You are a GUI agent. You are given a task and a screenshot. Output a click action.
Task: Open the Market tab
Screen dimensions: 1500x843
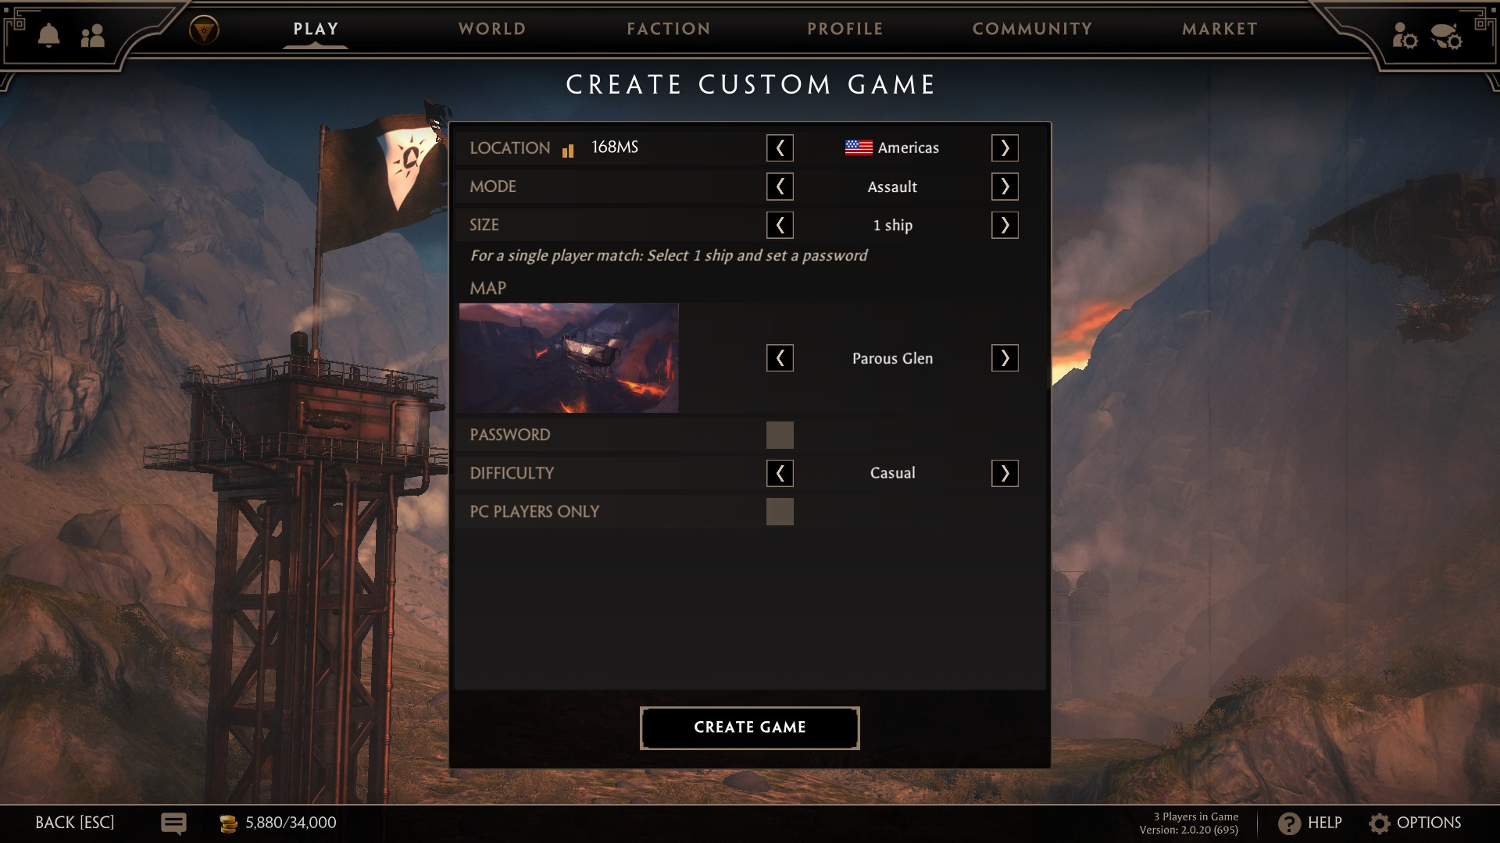(x=1220, y=29)
